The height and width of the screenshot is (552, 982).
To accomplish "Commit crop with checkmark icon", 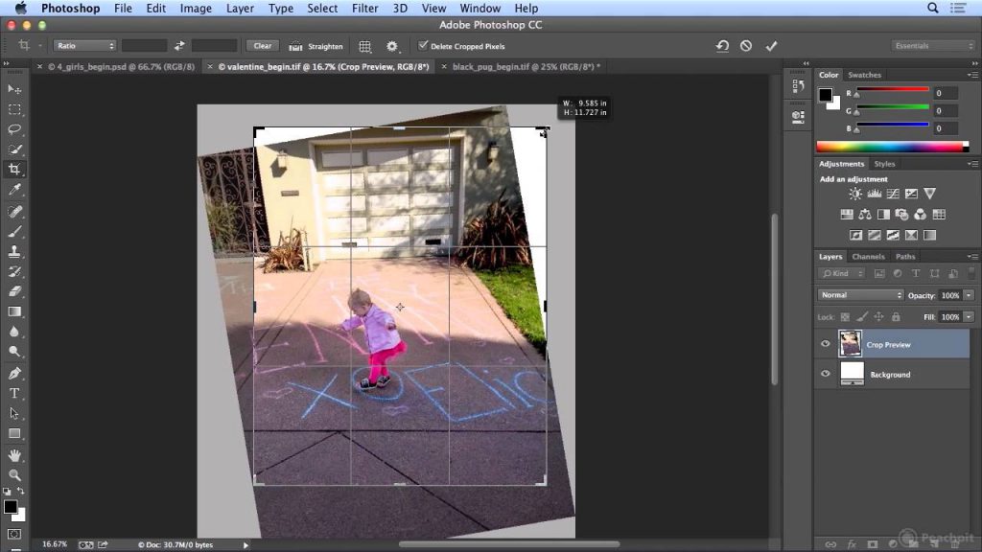I will click(771, 46).
